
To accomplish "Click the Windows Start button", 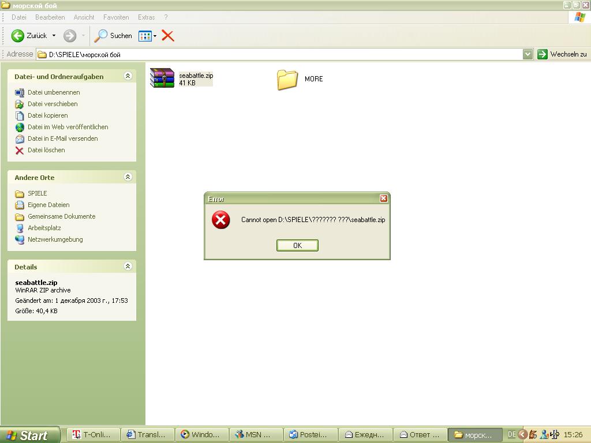I will pyautogui.click(x=29, y=435).
